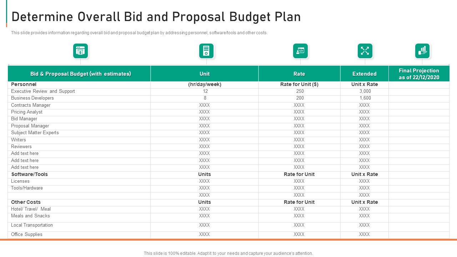Select Writers row label

pyautogui.click(x=19, y=140)
